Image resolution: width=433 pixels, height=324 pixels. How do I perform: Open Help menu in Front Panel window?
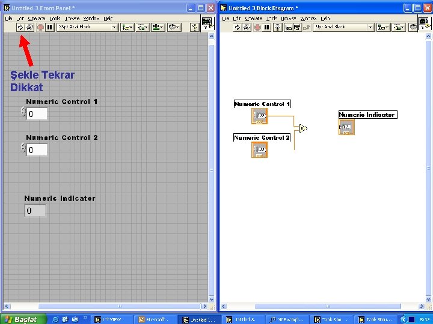coord(108,18)
